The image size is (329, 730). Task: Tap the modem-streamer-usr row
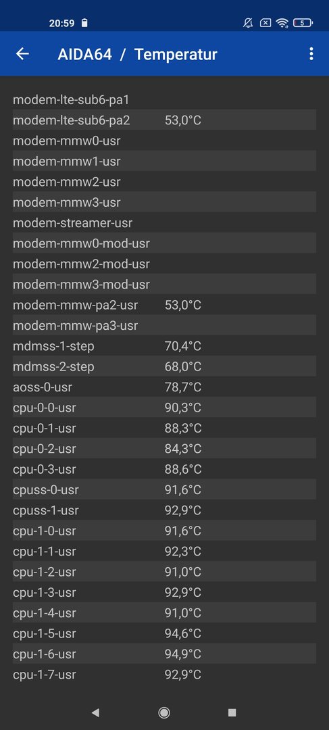coord(164,223)
